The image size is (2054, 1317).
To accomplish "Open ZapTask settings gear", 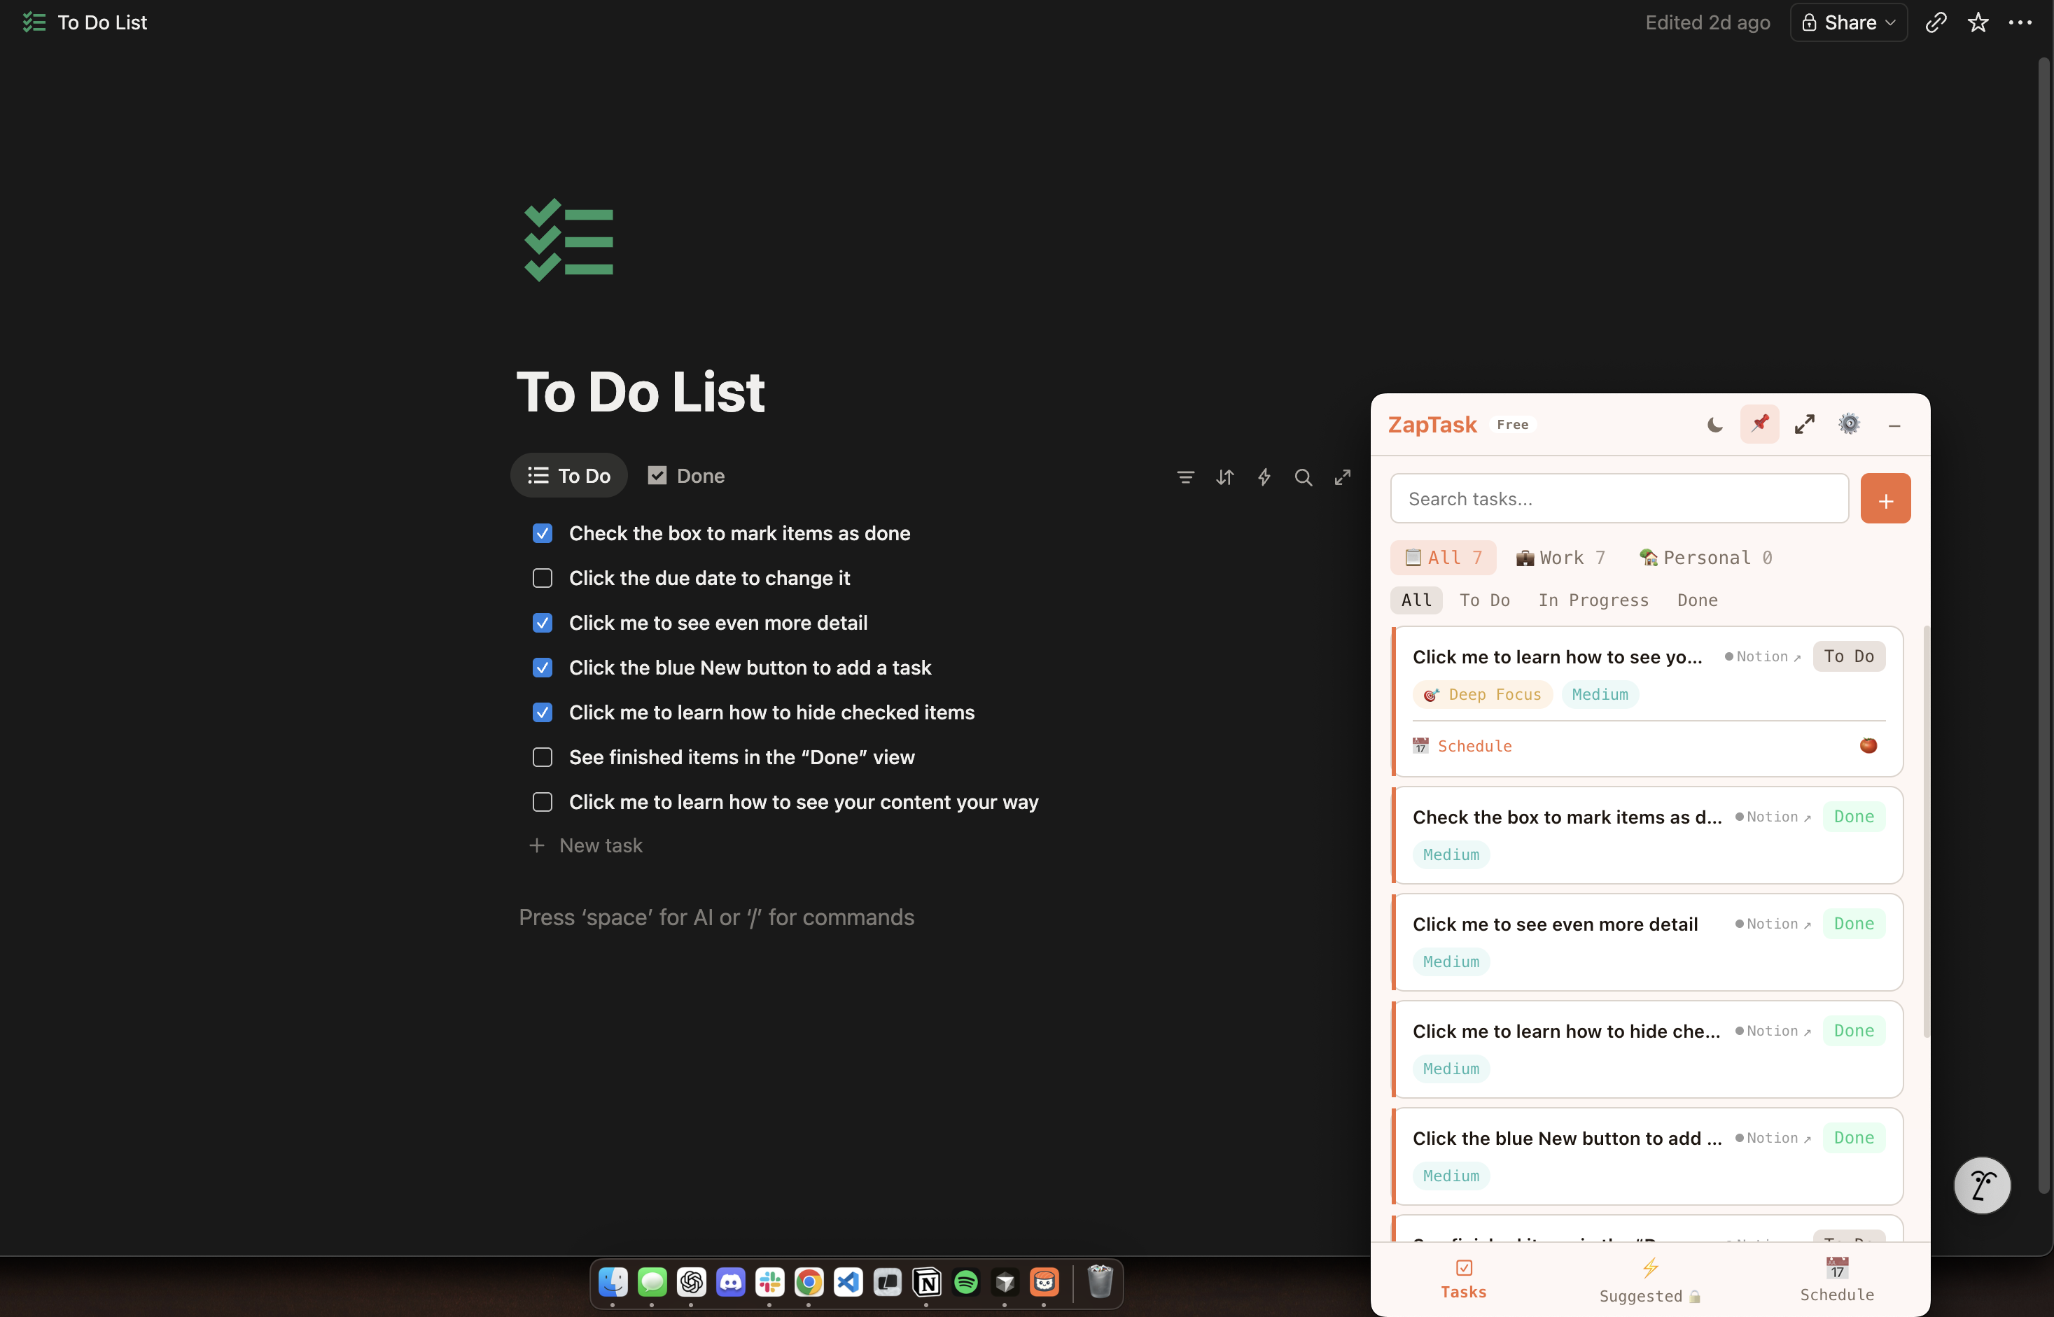I will pos(1850,423).
